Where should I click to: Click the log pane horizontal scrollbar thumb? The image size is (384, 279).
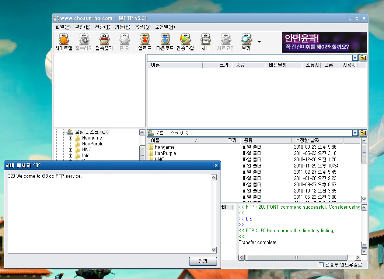coord(296,258)
